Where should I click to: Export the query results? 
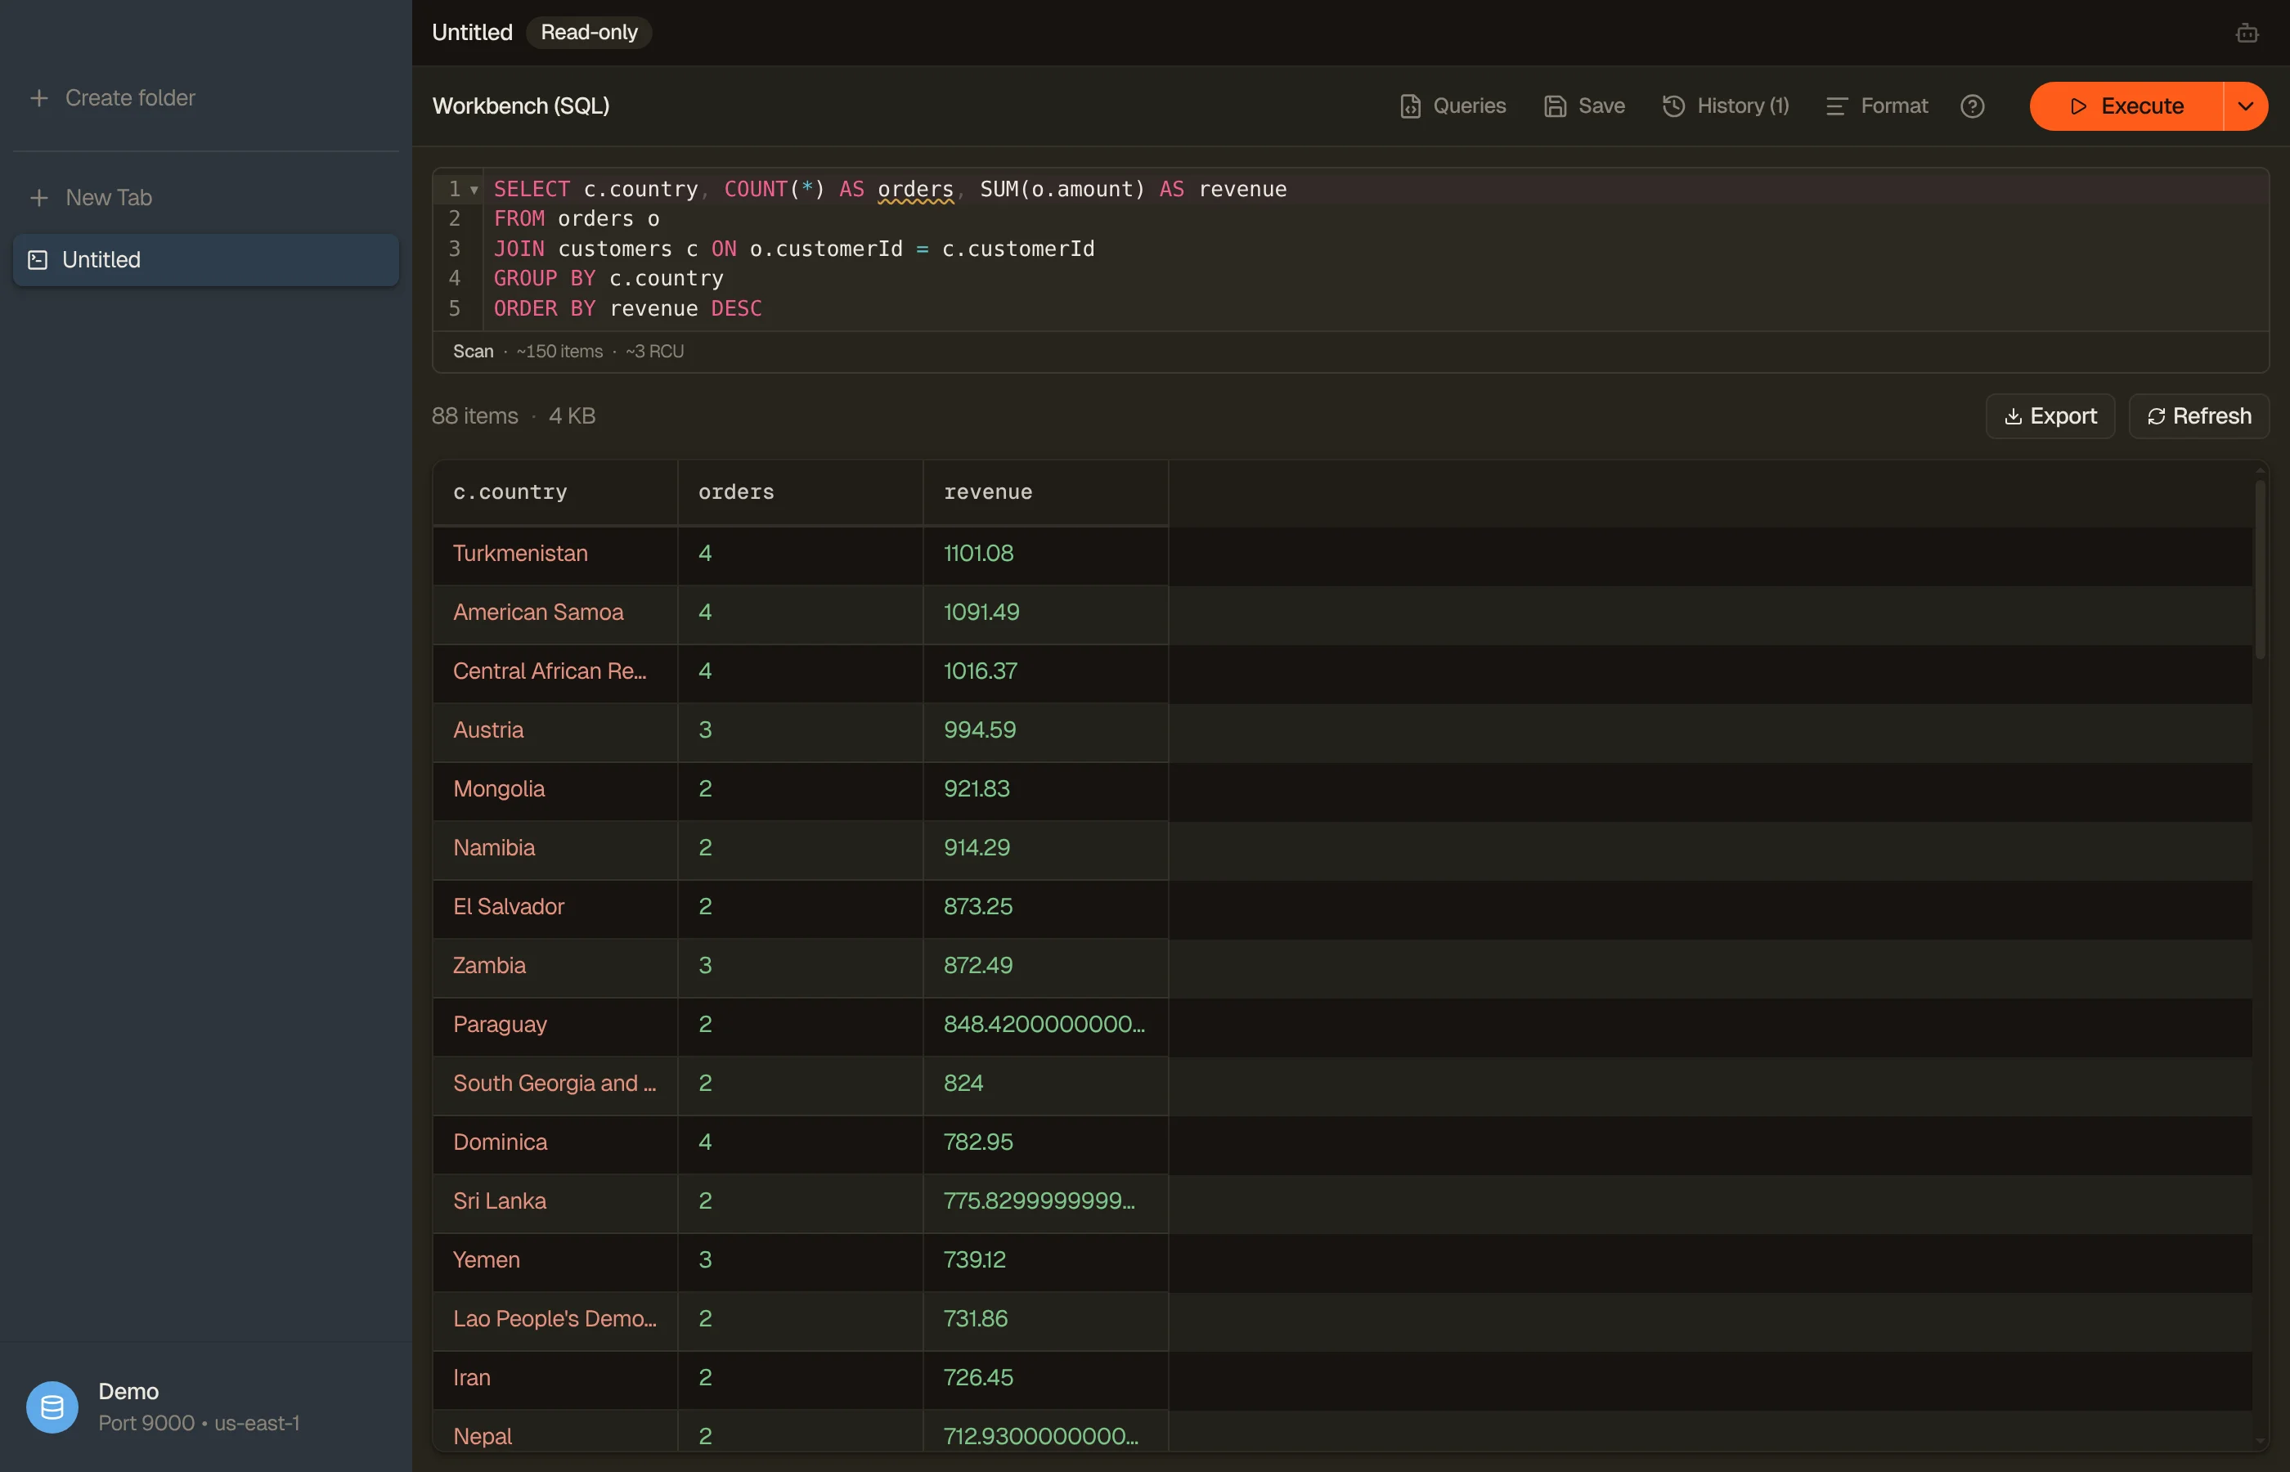pos(2050,417)
